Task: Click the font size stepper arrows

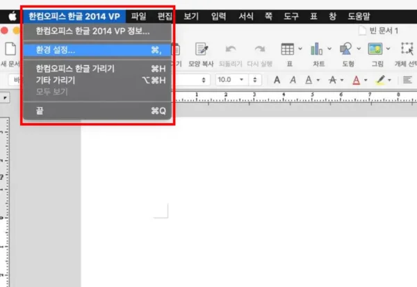Action: click(x=255, y=80)
